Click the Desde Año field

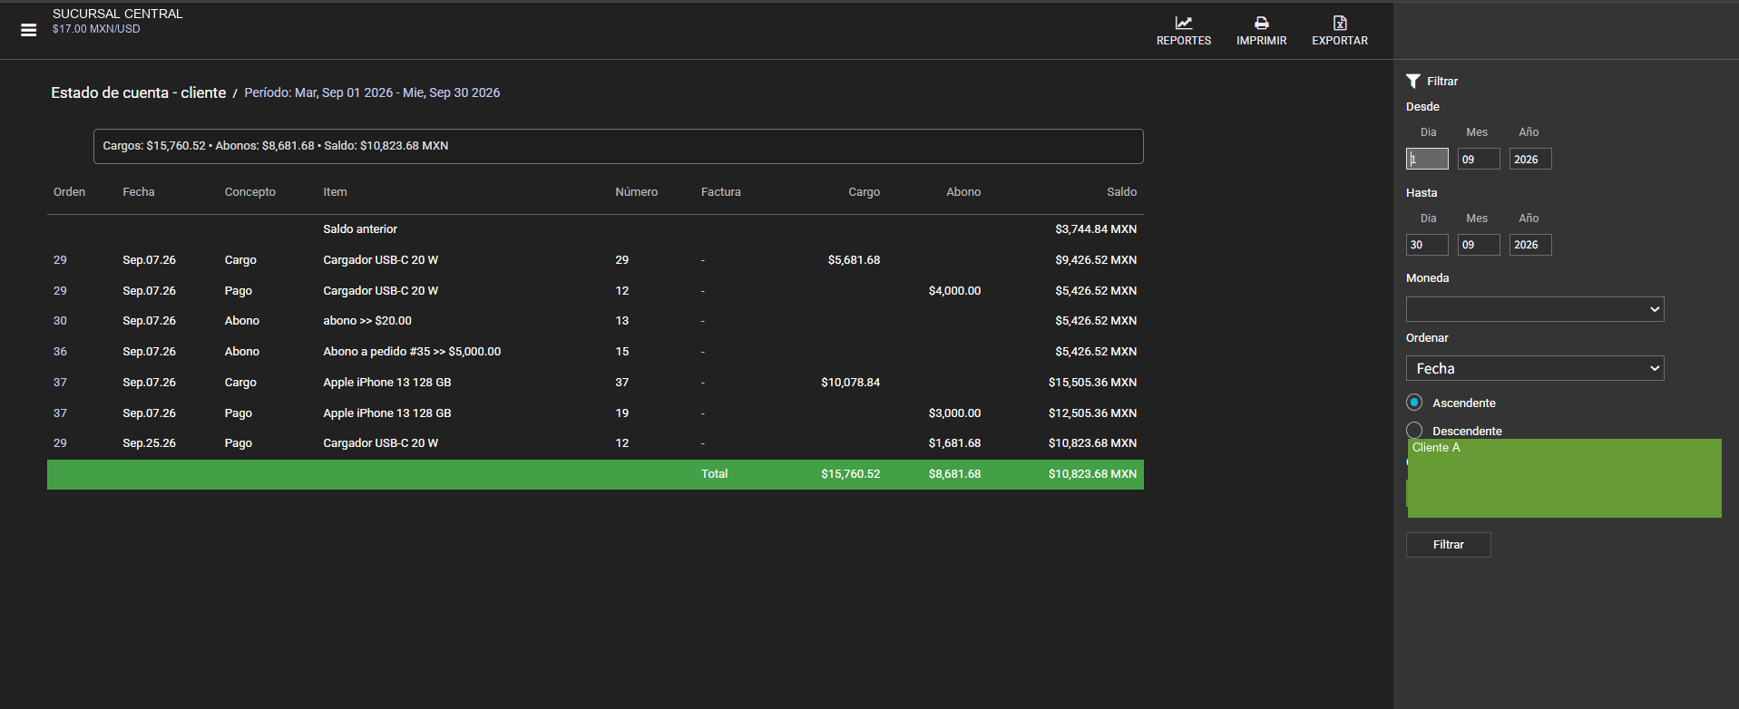point(1530,159)
